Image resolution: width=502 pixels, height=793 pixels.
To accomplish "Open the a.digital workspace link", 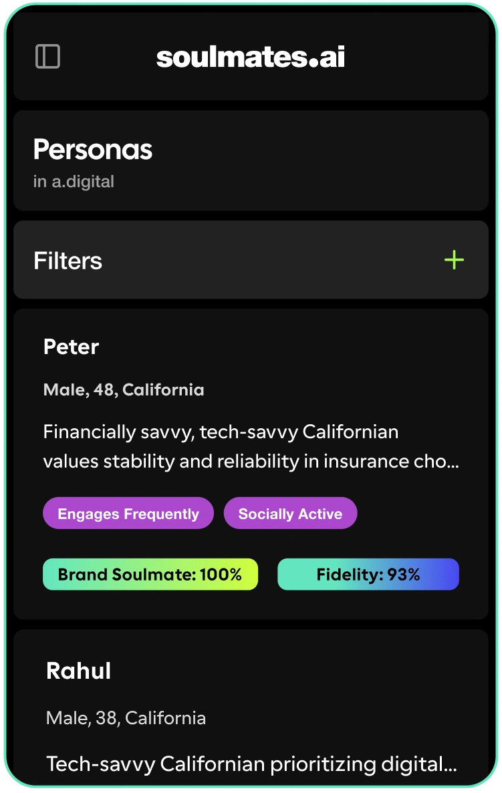I will coord(74,181).
